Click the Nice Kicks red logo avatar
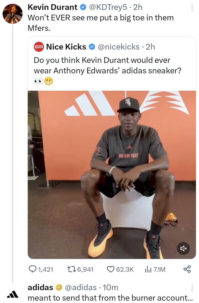This screenshot has width=199, height=303. tap(39, 47)
